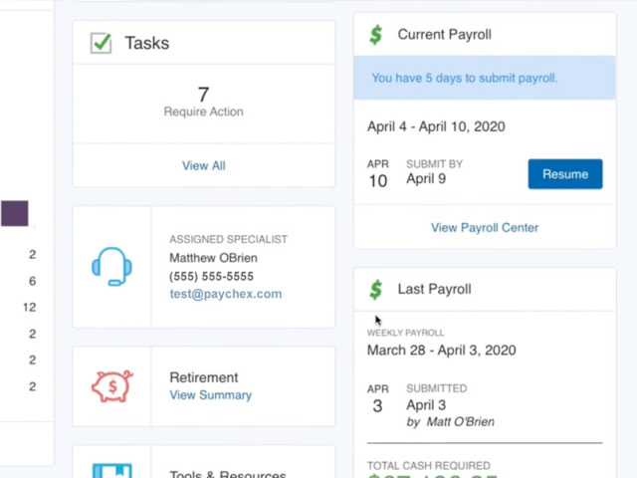Click the green checkmark Tasks icon

pos(102,43)
